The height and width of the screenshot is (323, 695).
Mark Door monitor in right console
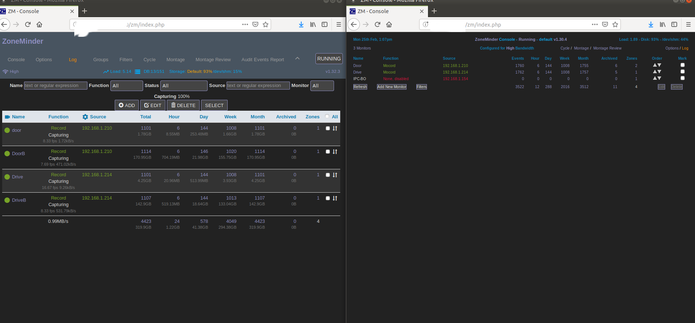[x=683, y=65]
